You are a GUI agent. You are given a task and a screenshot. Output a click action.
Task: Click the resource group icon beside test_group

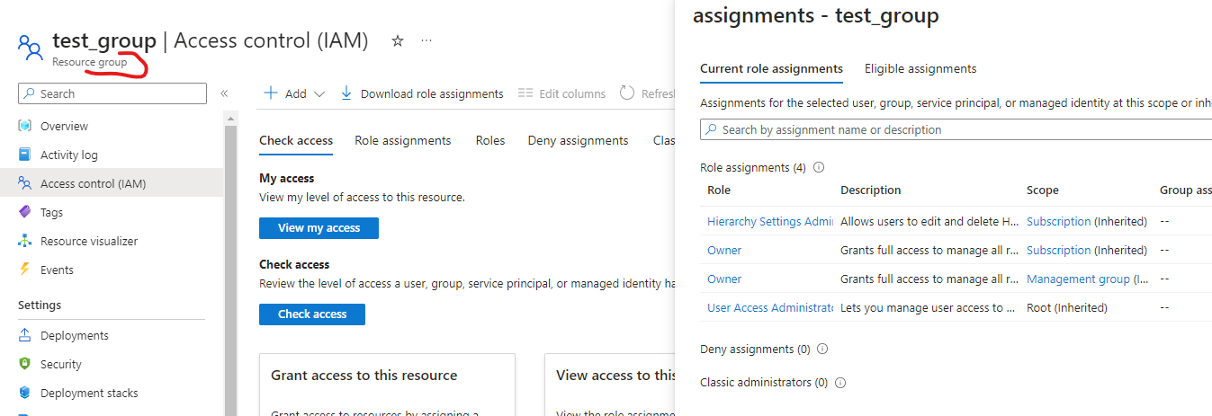click(x=31, y=48)
